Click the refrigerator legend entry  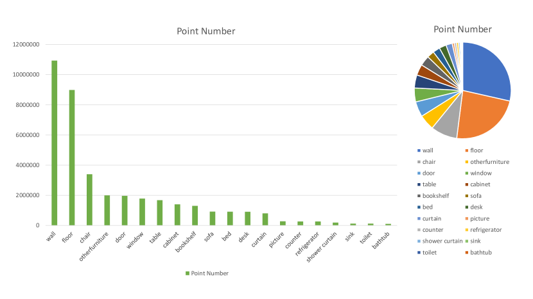pos(489,229)
